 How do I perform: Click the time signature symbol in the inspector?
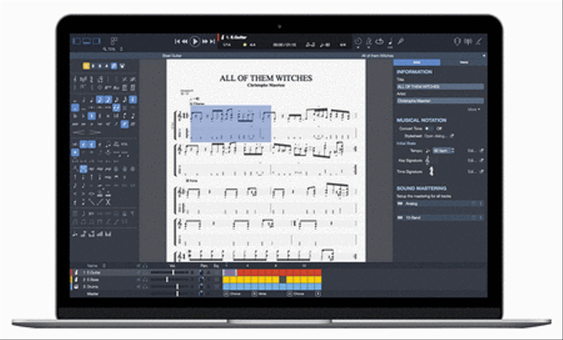(431, 172)
